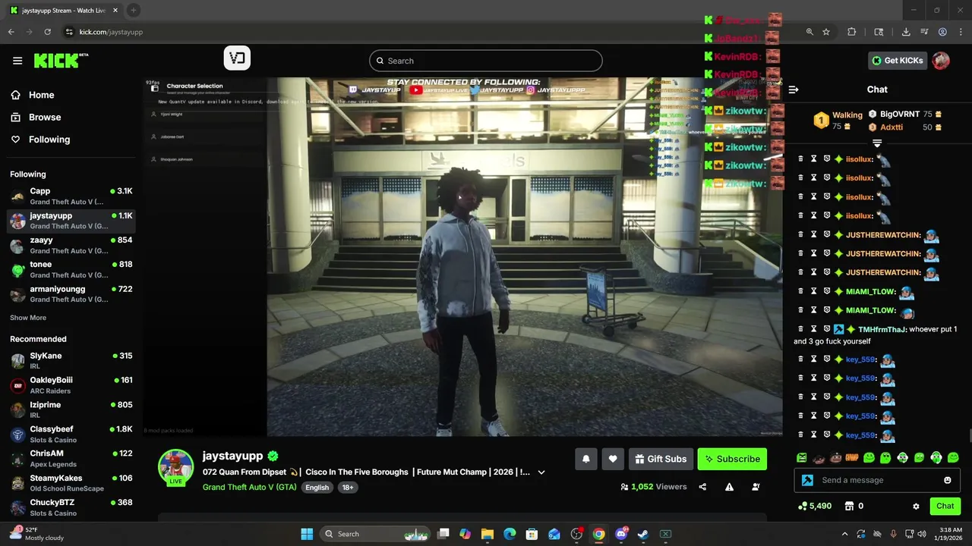Click the Get KICKs button

[x=898, y=61]
